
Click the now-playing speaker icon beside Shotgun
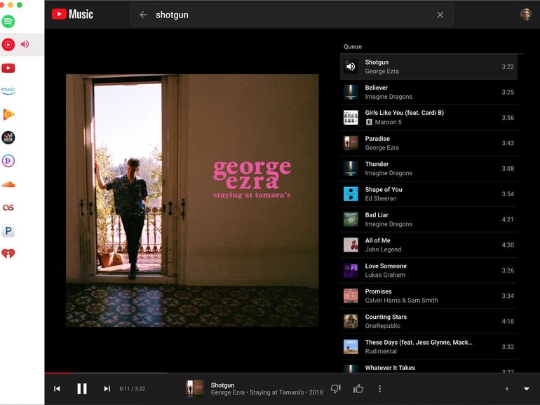(x=351, y=67)
